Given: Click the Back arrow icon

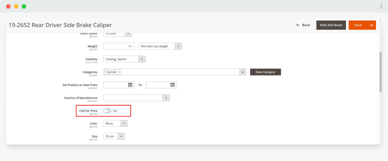Looking at the screenshot, I should coord(298,25).
